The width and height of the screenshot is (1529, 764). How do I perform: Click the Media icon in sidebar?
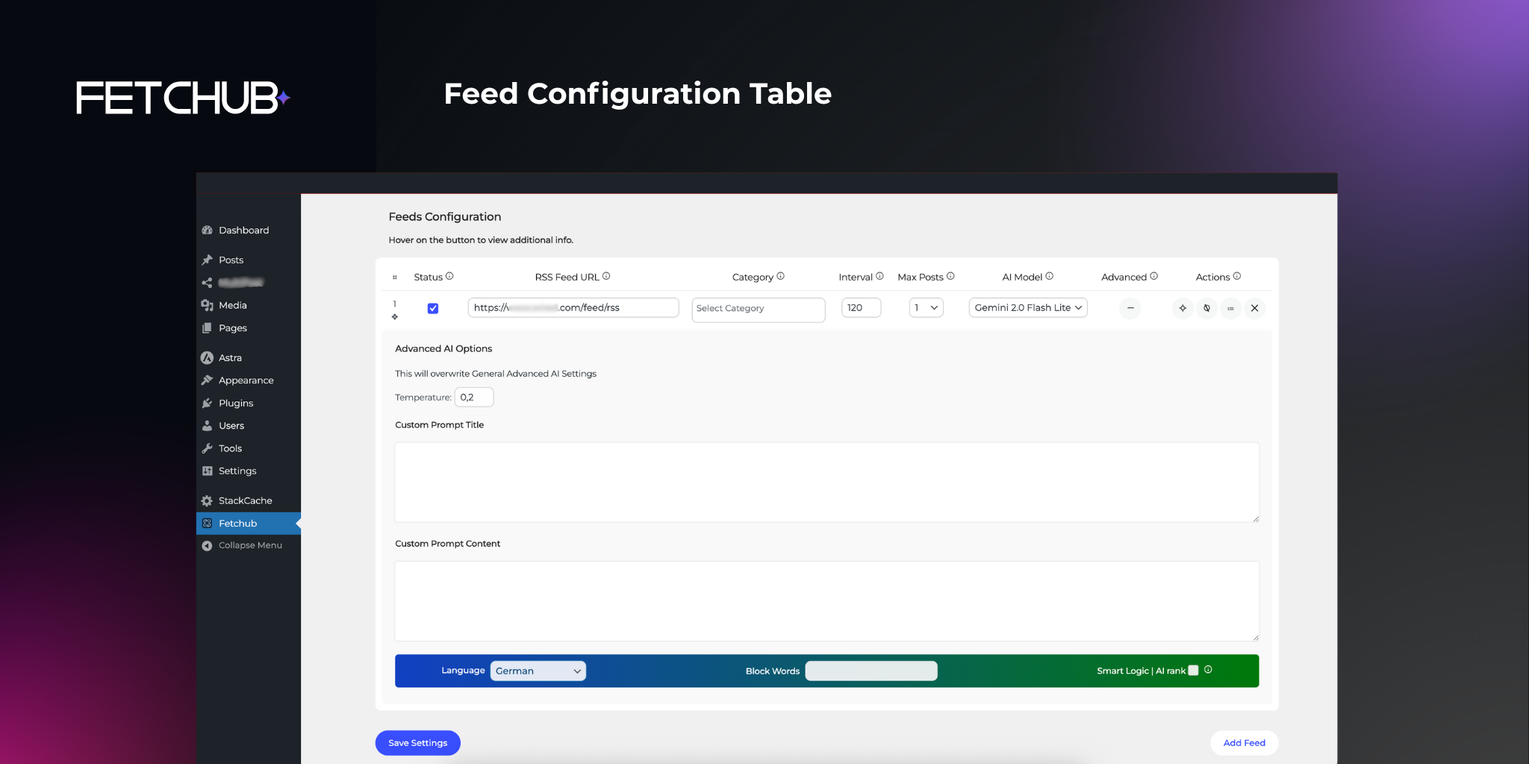[207, 305]
